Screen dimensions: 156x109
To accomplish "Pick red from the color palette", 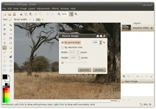I will tap(6, 89).
